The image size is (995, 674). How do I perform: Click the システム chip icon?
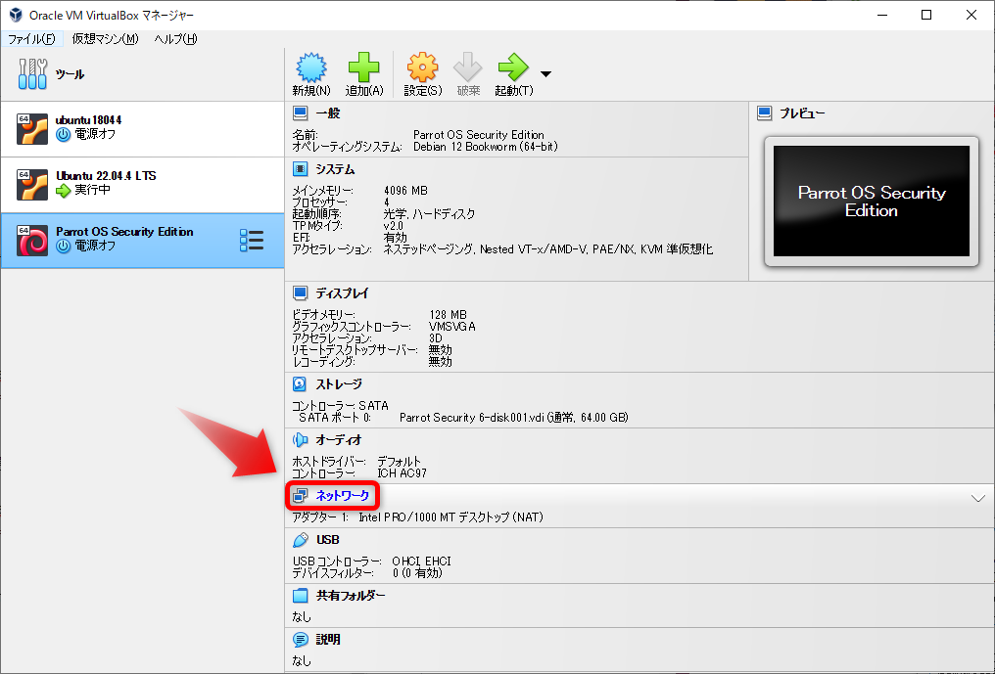click(300, 169)
